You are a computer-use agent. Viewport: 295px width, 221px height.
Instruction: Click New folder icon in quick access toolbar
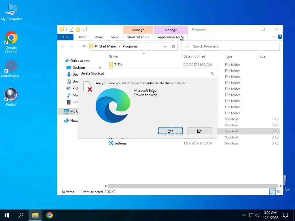point(78,29)
